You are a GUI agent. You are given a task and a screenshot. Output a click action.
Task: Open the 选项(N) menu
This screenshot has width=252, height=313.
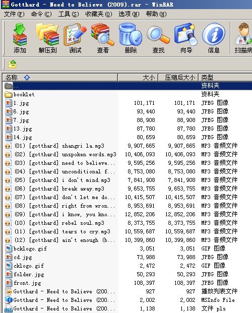pyautogui.click(x=129, y=14)
